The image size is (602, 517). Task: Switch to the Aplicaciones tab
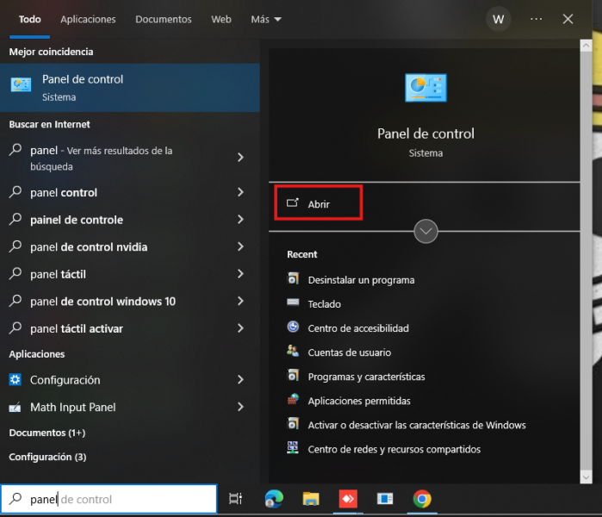click(x=88, y=19)
